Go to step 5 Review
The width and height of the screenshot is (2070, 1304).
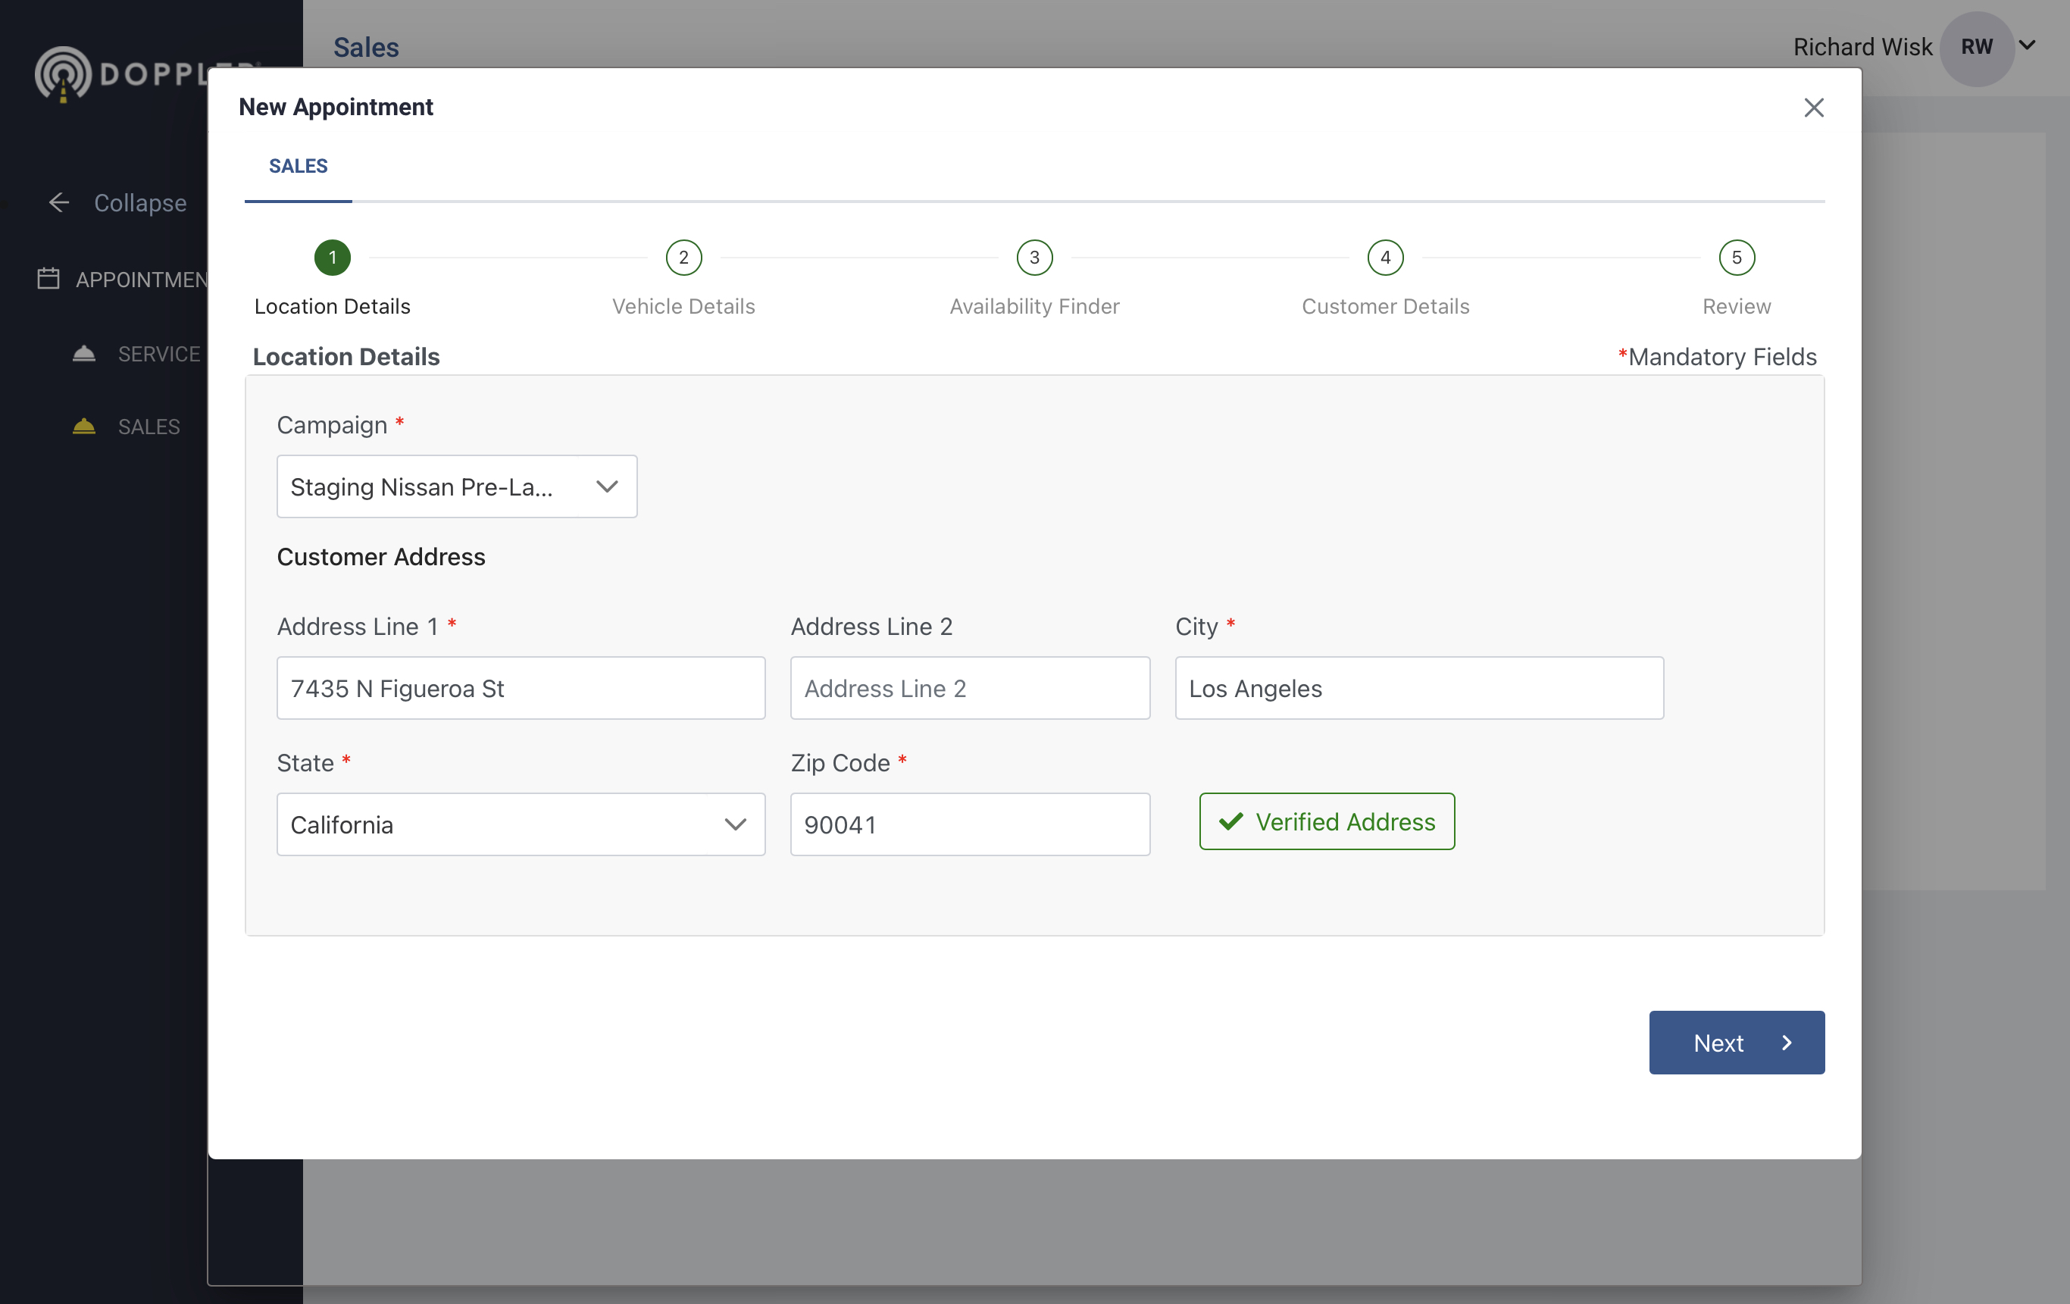(x=1736, y=258)
